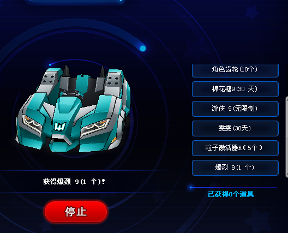
Task: Click the large glowing blue orb on the arc
Action: click(x=143, y=49)
